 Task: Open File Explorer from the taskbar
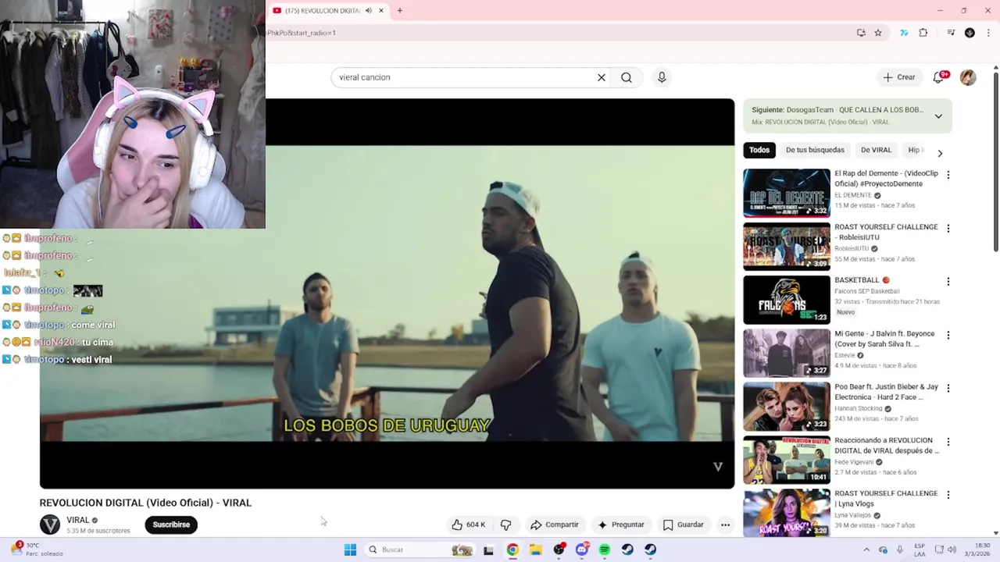(x=536, y=550)
